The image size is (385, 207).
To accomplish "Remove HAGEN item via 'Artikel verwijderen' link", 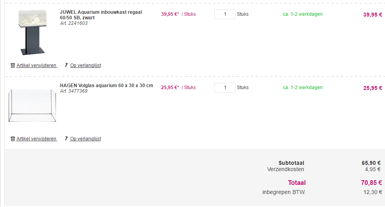I will pyautogui.click(x=36, y=139).
